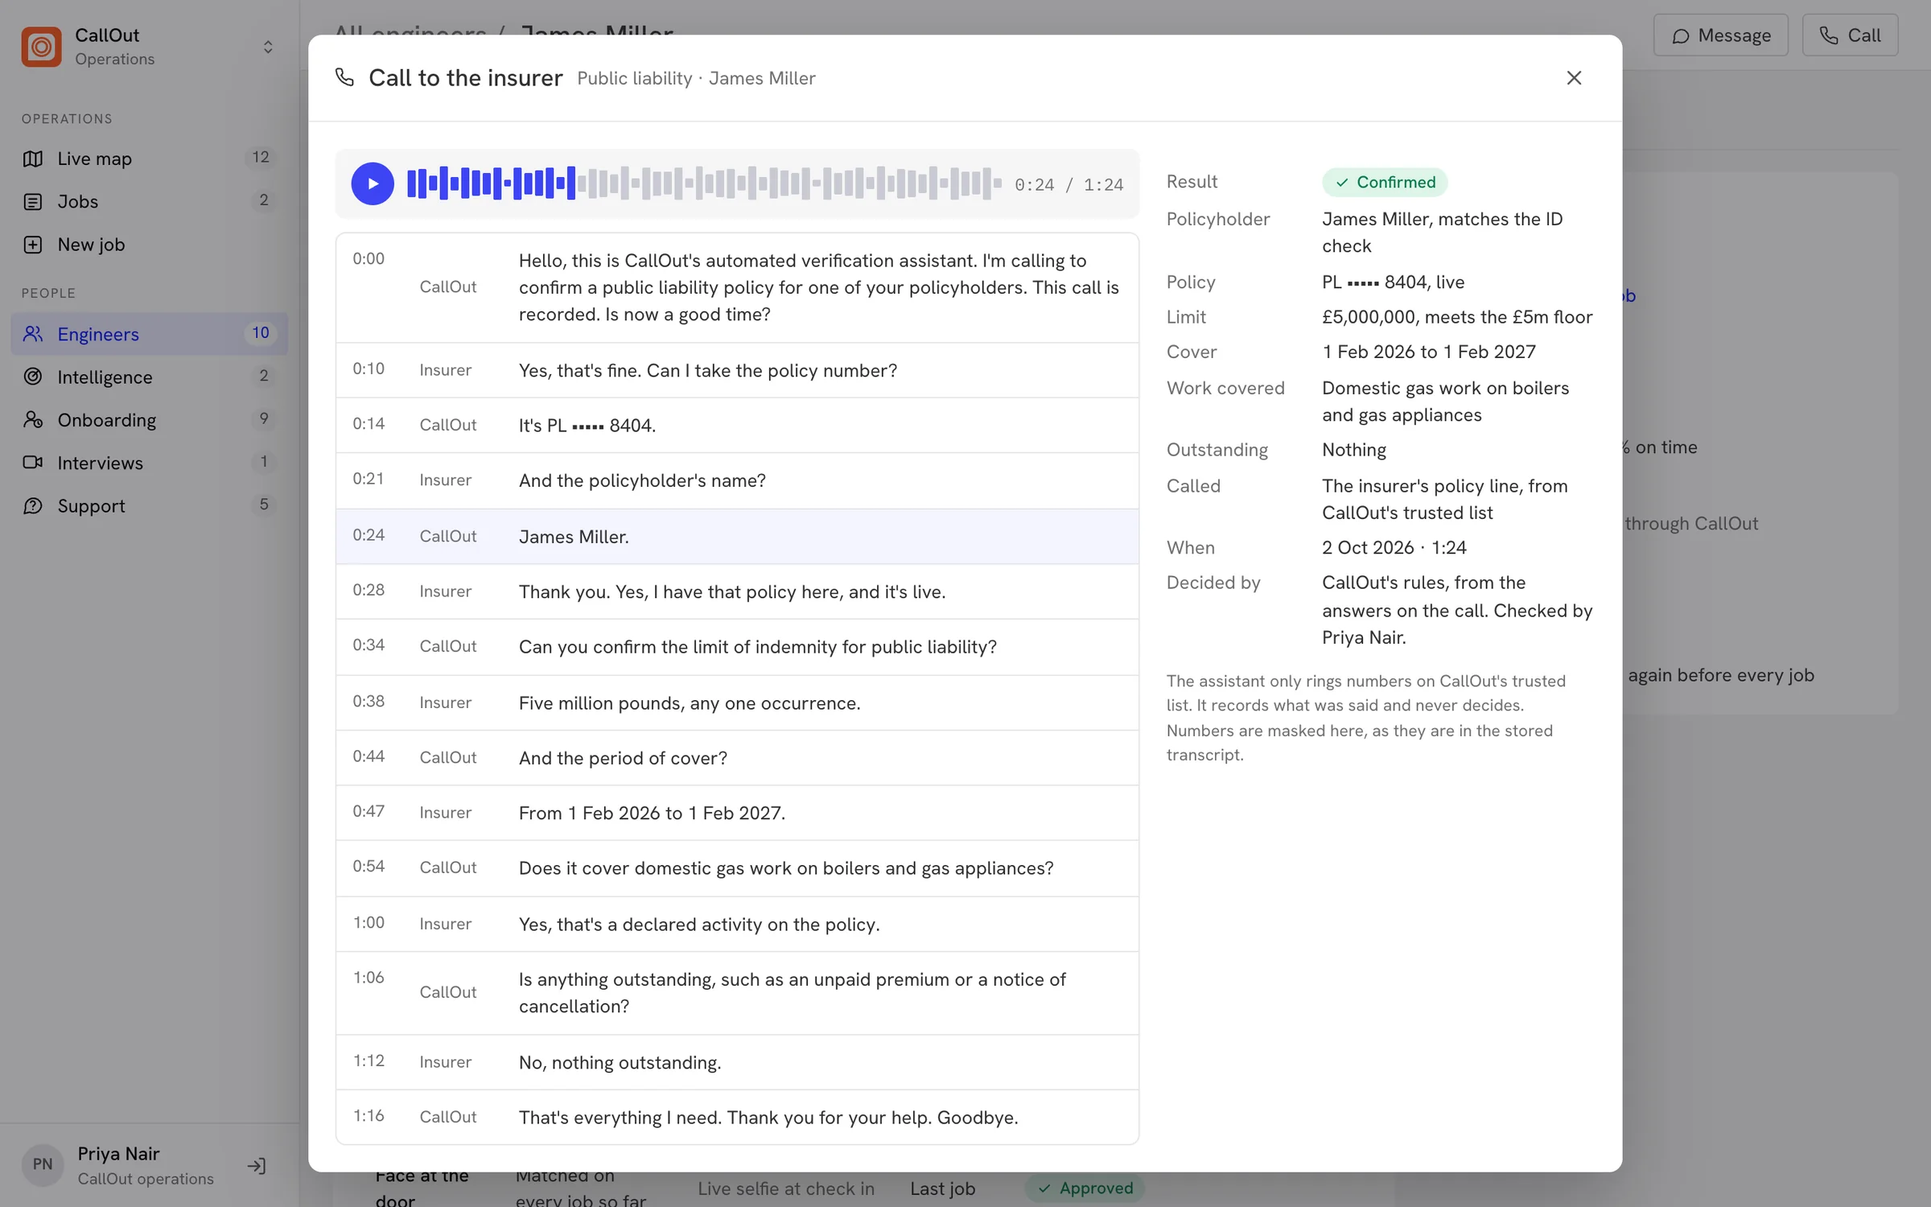This screenshot has height=1207, width=1931.
Task: Open Live map in sidebar
Action: (x=150, y=159)
